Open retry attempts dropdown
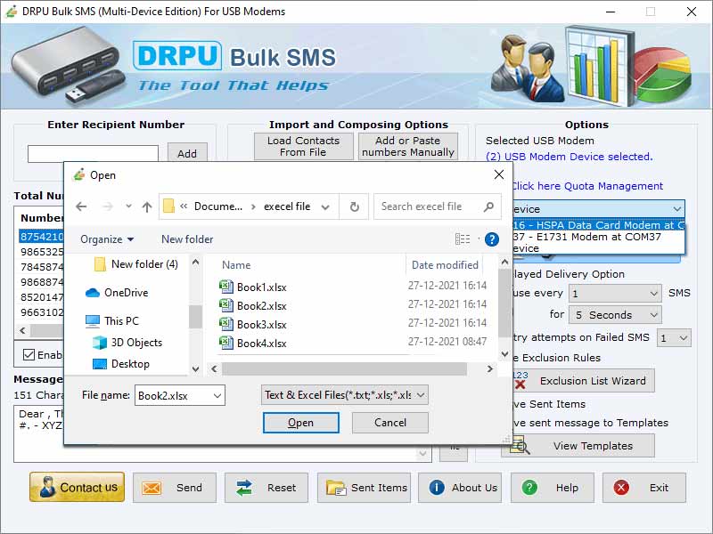Image resolution: width=713 pixels, height=534 pixels. [683, 338]
